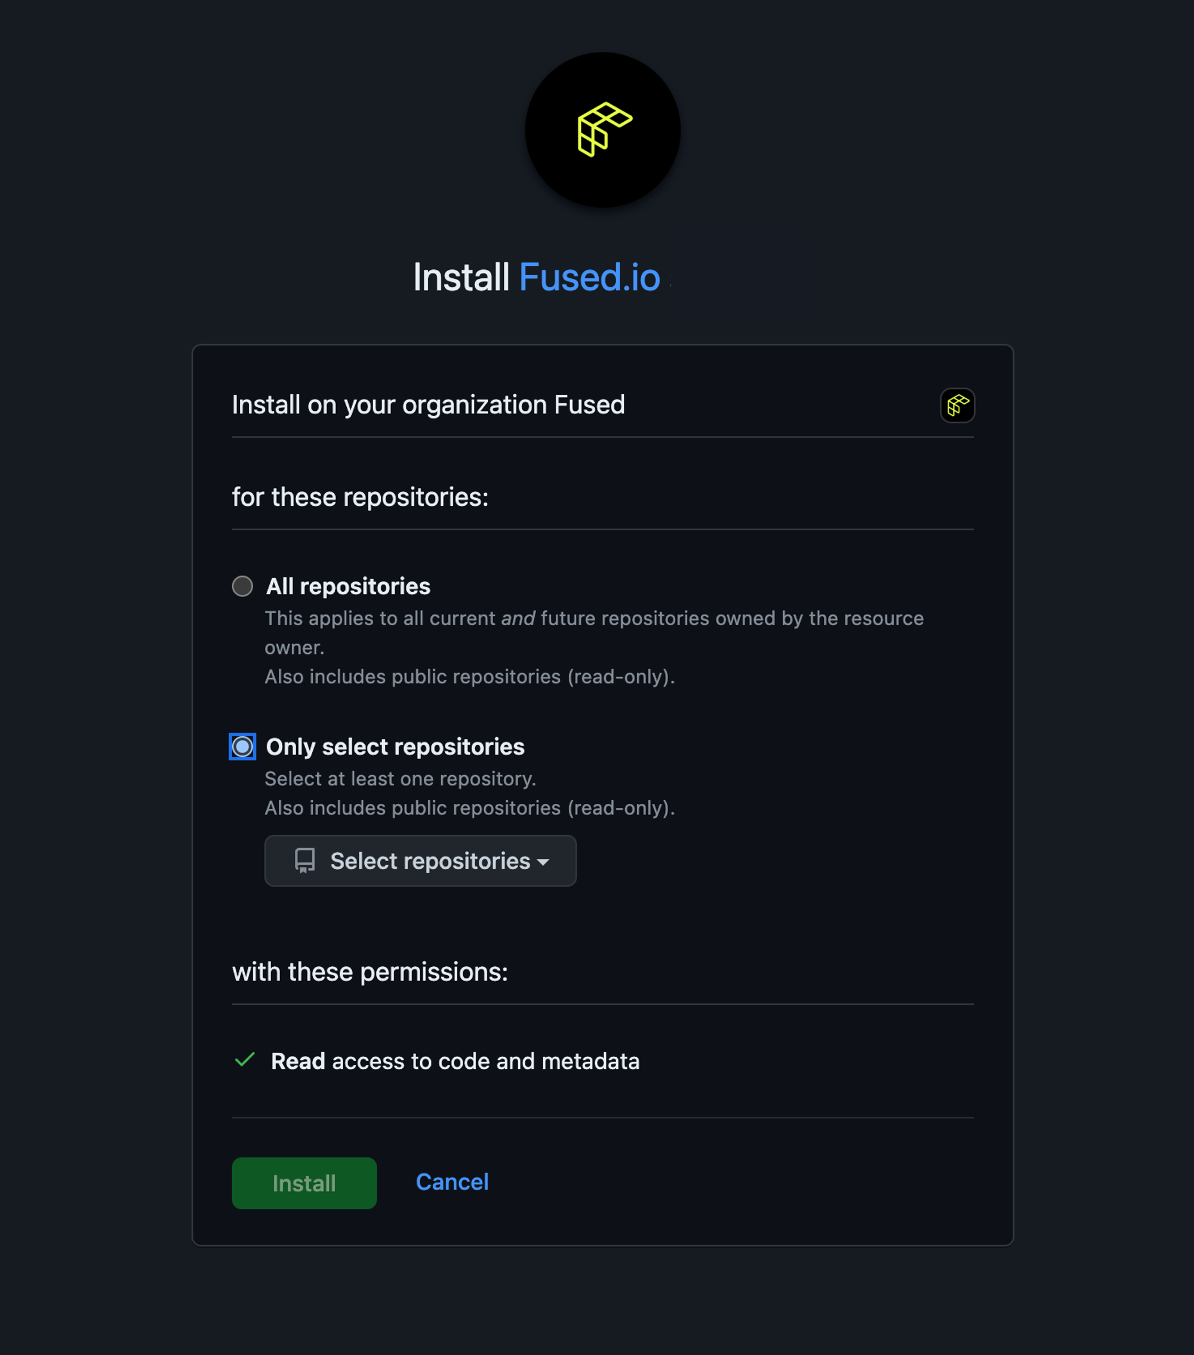Click the word "Install" in page title

(x=460, y=277)
